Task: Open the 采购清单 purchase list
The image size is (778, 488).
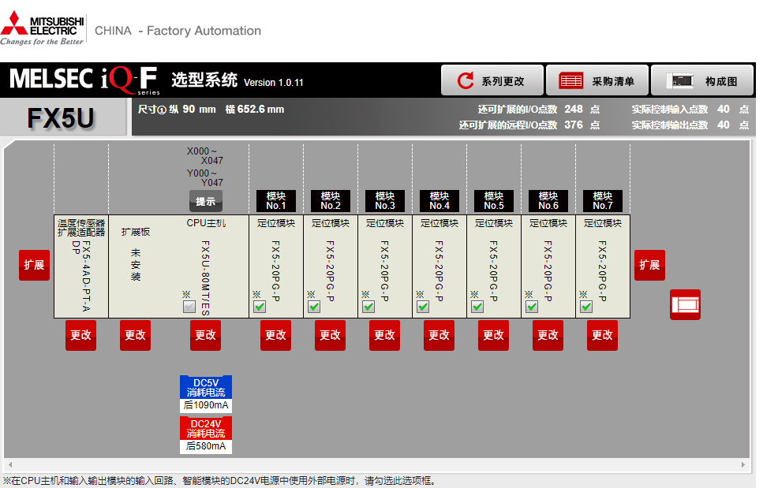Action: tap(597, 81)
